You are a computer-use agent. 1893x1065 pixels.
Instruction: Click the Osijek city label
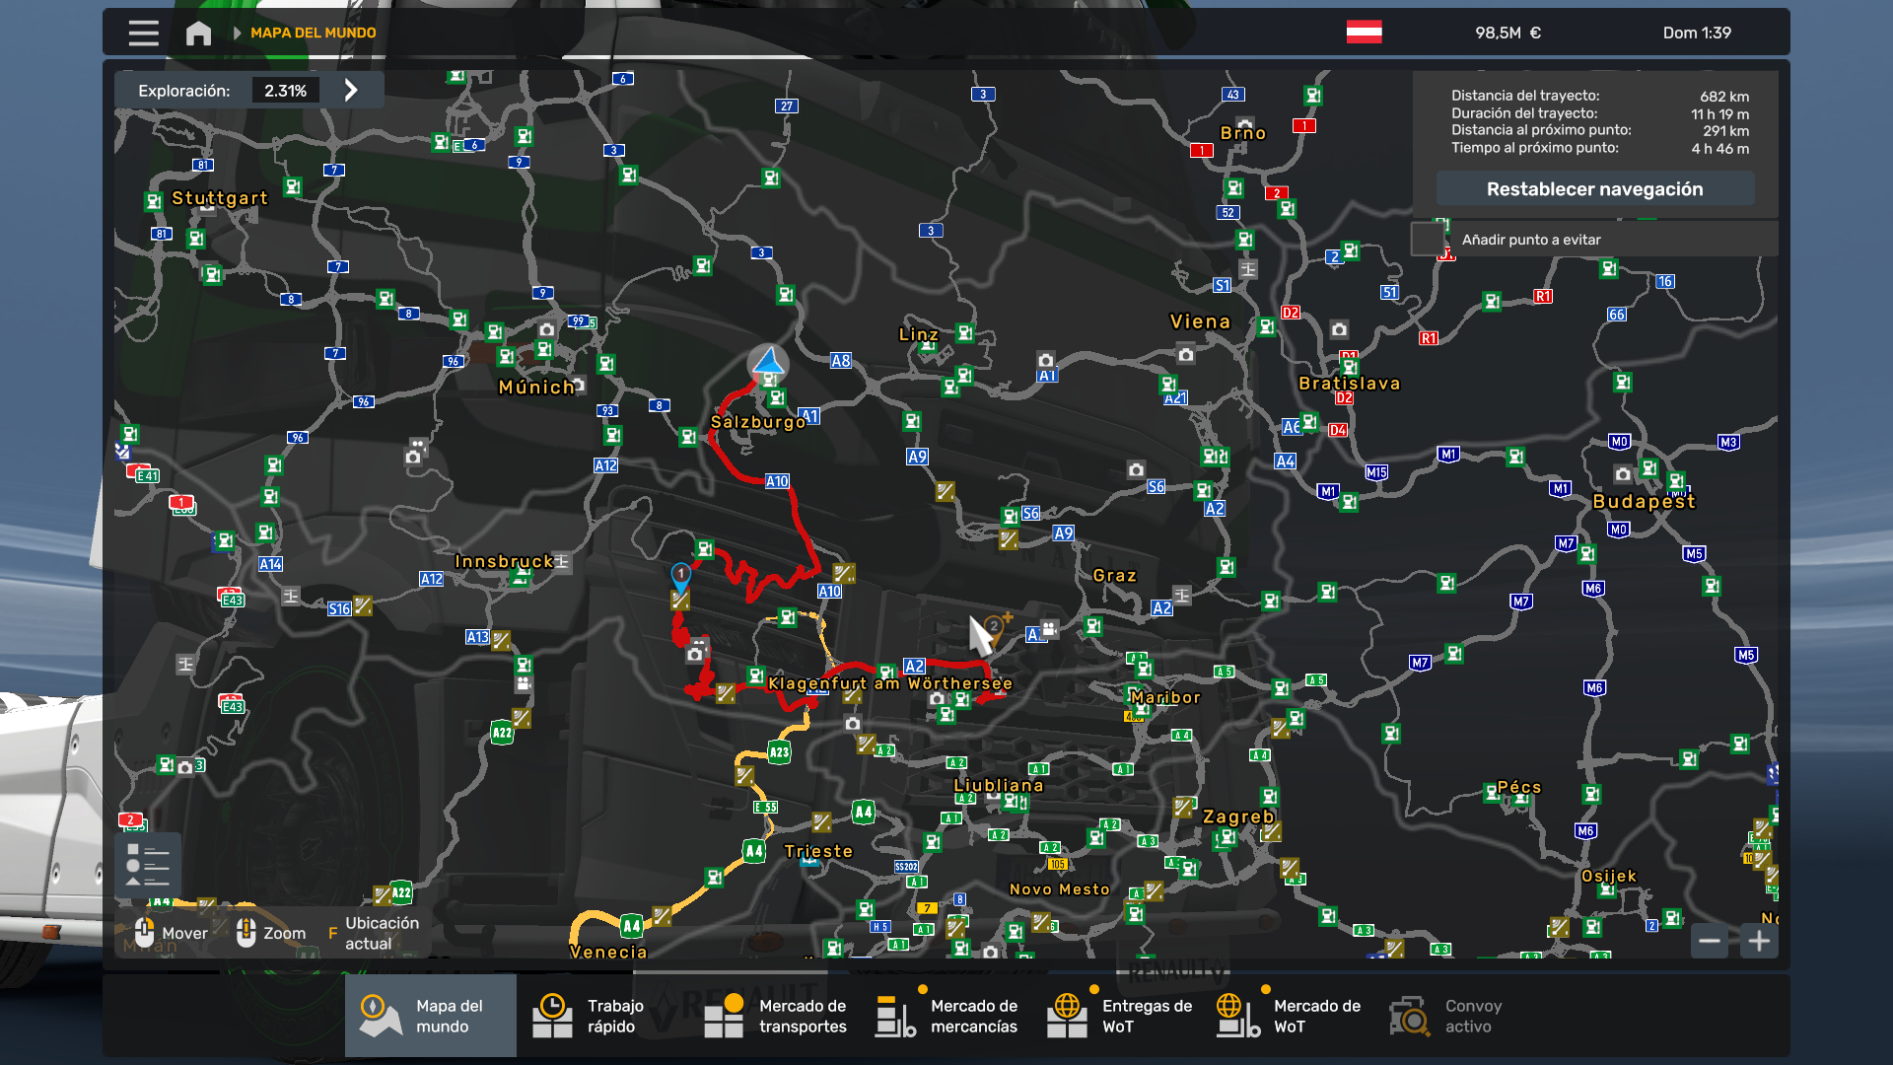point(1608,876)
